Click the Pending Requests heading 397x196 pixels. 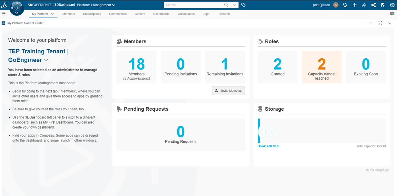pyautogui.click(x=146, y=109)
